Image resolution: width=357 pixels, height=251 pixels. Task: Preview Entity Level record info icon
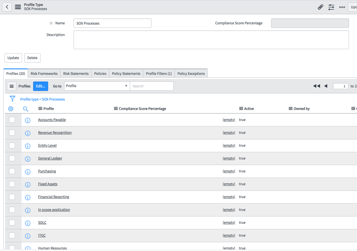pos(27,146)
